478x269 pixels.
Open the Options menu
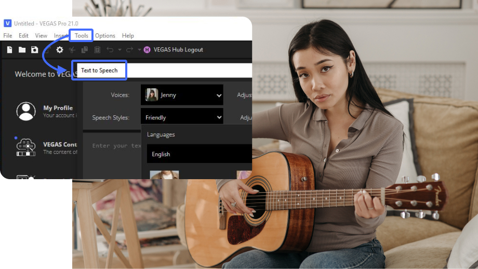[105, 36]
